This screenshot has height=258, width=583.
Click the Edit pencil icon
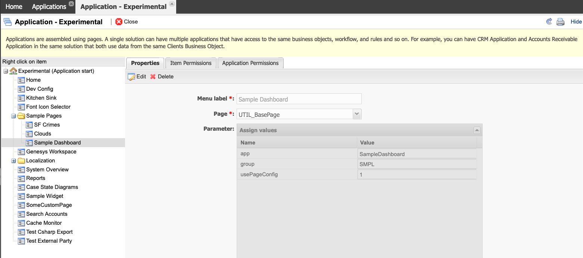pos(131,77)
